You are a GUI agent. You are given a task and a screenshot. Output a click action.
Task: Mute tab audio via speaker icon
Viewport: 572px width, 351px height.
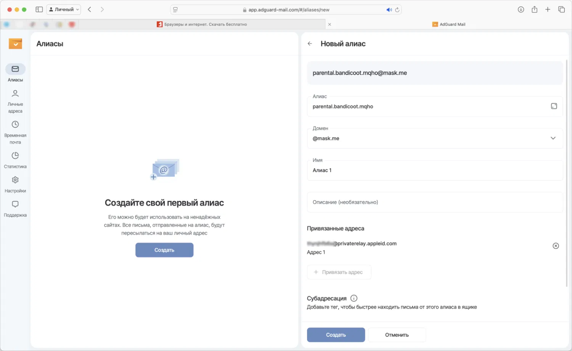pyautogui.click(x=389, y=10)
